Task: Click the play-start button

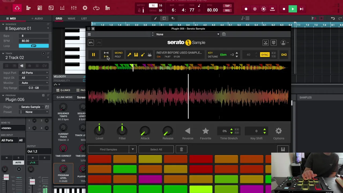Action: 301,9
